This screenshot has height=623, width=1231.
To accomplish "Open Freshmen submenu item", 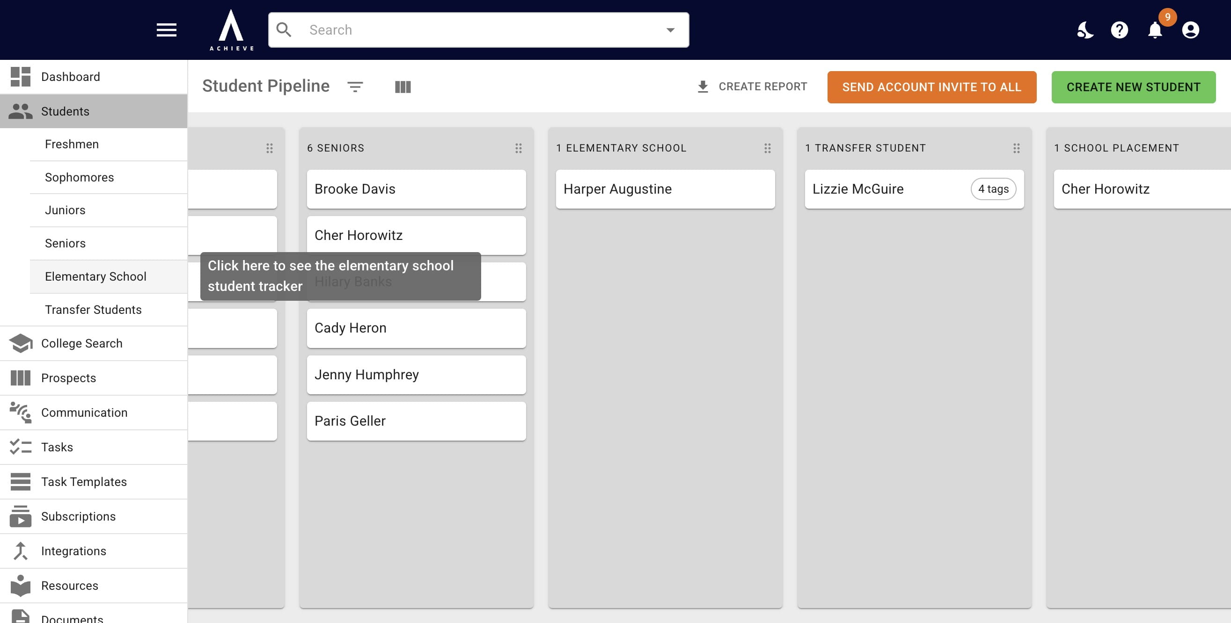I will pos(109,144).
